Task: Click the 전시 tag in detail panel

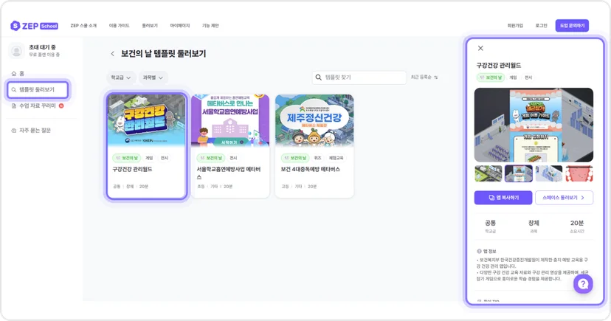Action: coord(528,77)
